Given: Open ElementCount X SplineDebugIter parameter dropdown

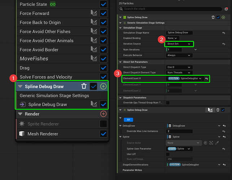Looking at the screenshot, I should (185, 78).
